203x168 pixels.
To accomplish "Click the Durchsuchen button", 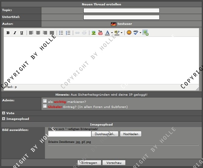I will 105,134.
